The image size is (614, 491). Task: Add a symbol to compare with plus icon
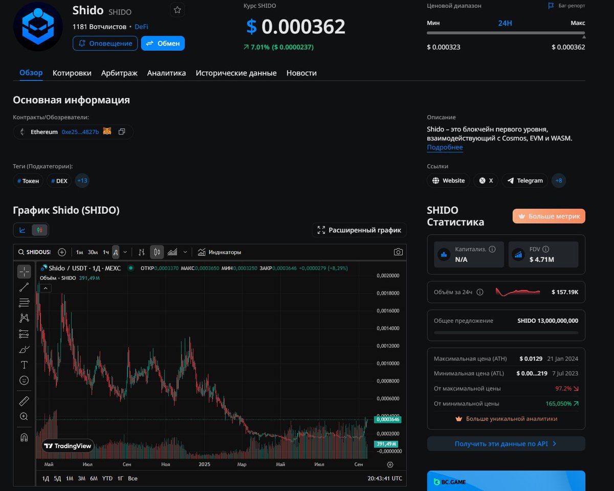[62, 252]
